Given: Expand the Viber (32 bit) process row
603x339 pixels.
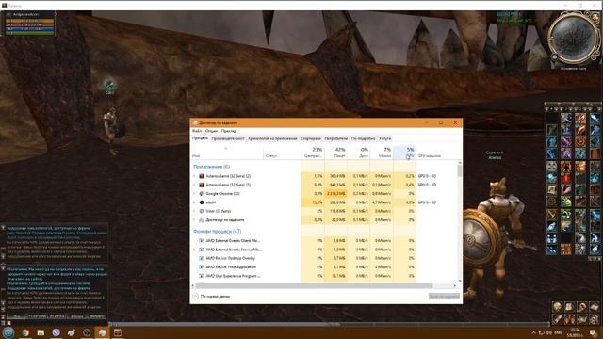Looking at the screenshot, I should point(195,211).
